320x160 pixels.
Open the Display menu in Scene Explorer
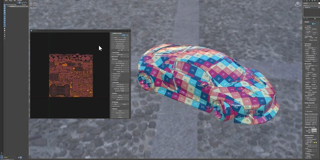coord(11,1)
